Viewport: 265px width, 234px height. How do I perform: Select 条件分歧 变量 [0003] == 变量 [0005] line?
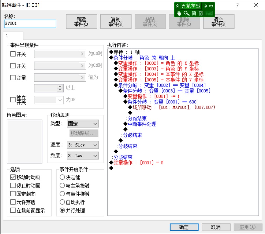pyautogui.click(x=165, y=91)
